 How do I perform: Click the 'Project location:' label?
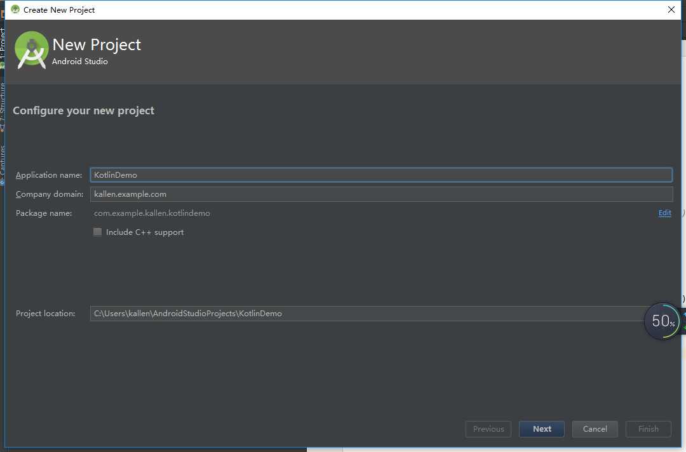[x=46, y=314]
